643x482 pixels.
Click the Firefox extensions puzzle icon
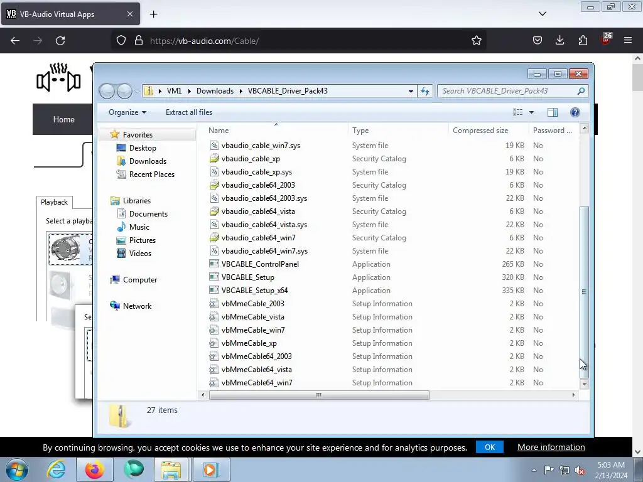click(583, 40)
